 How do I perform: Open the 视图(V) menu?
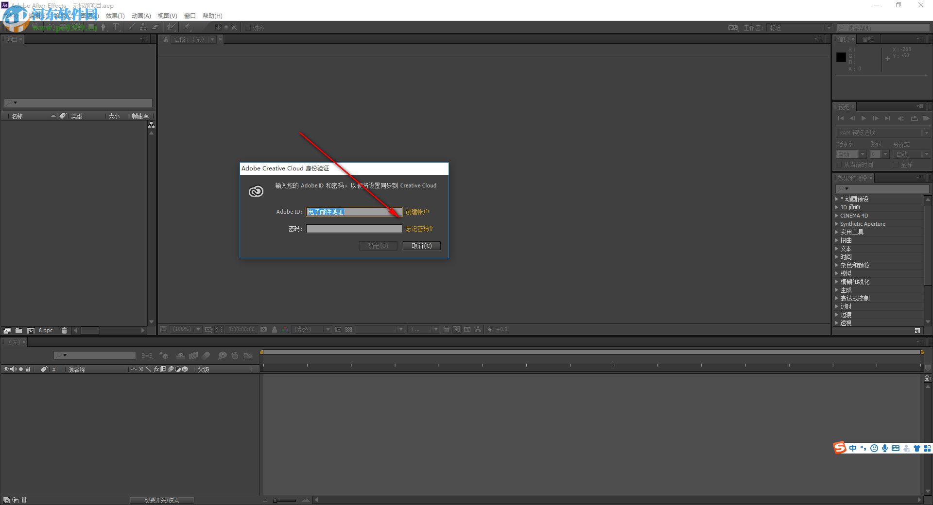pyautogui.click(x=167, y=16)
